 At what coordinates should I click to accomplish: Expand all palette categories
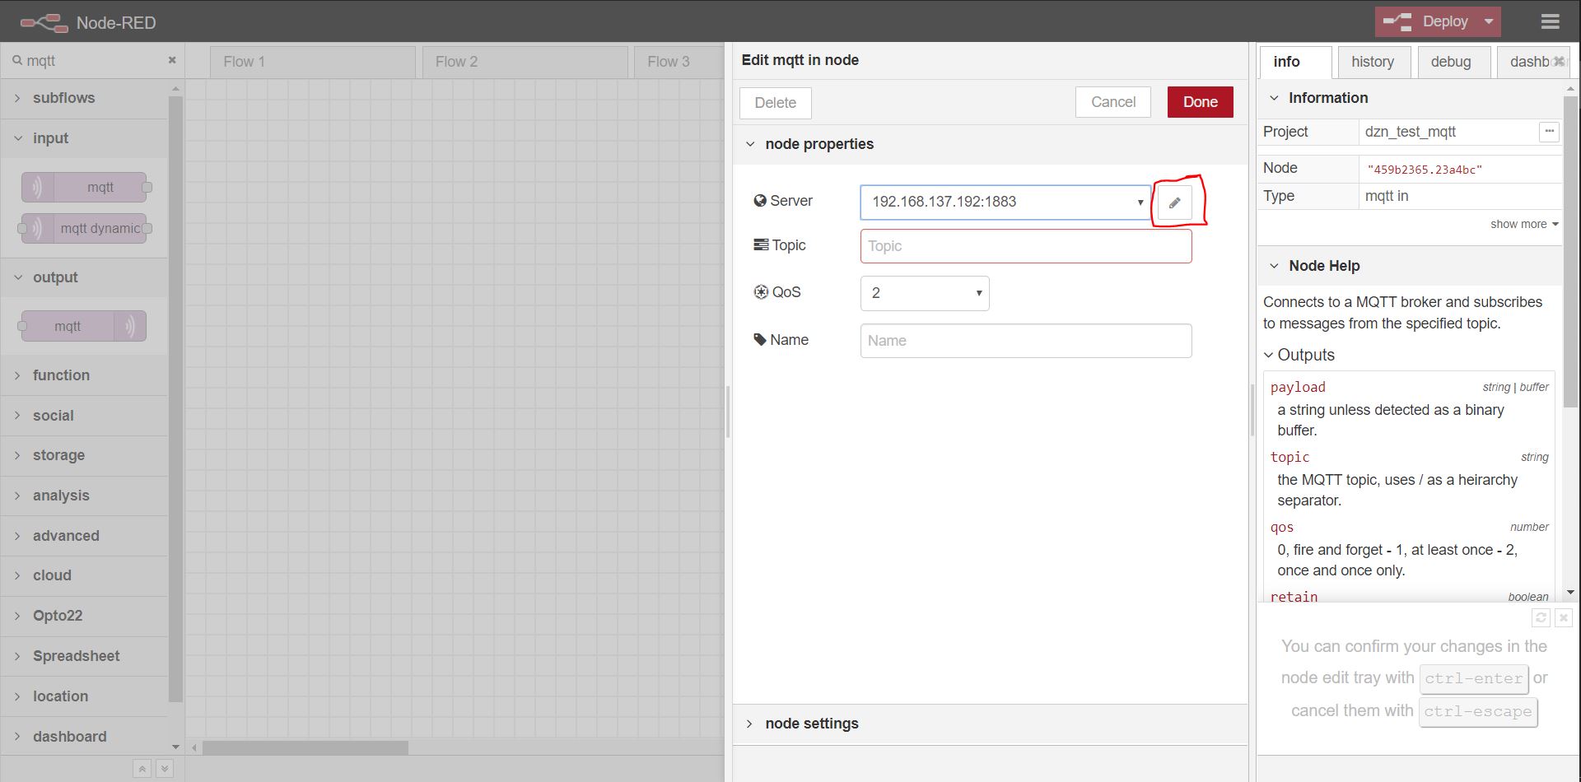(x=165, y=769)
